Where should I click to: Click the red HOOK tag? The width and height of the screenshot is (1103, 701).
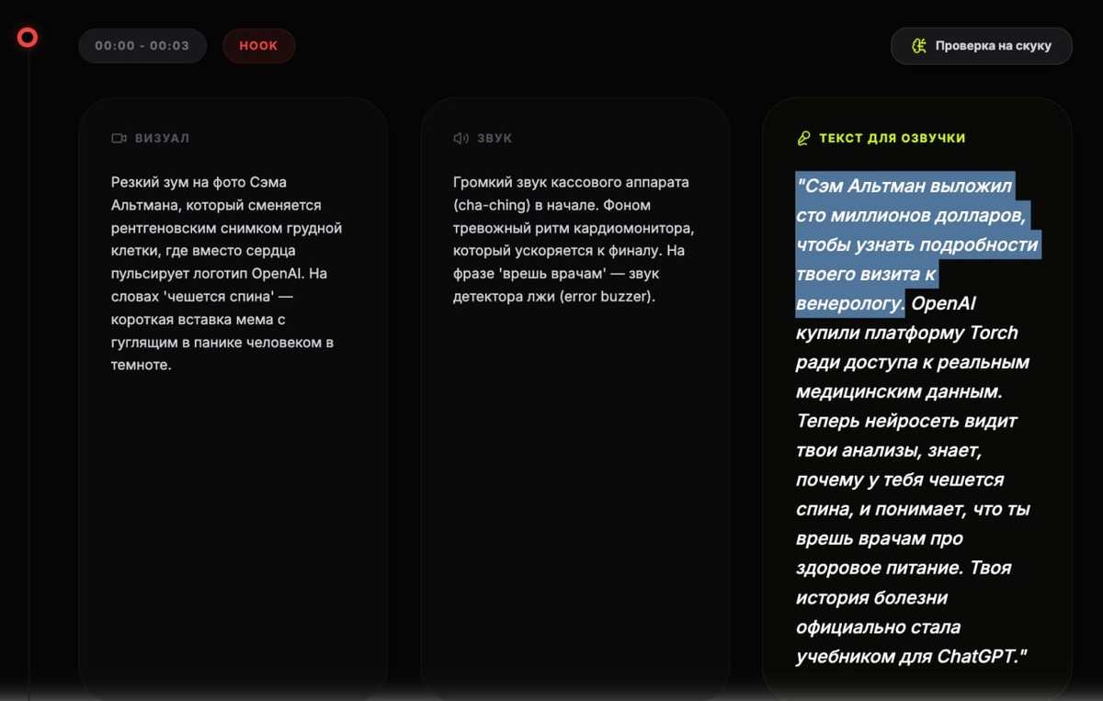258,46
